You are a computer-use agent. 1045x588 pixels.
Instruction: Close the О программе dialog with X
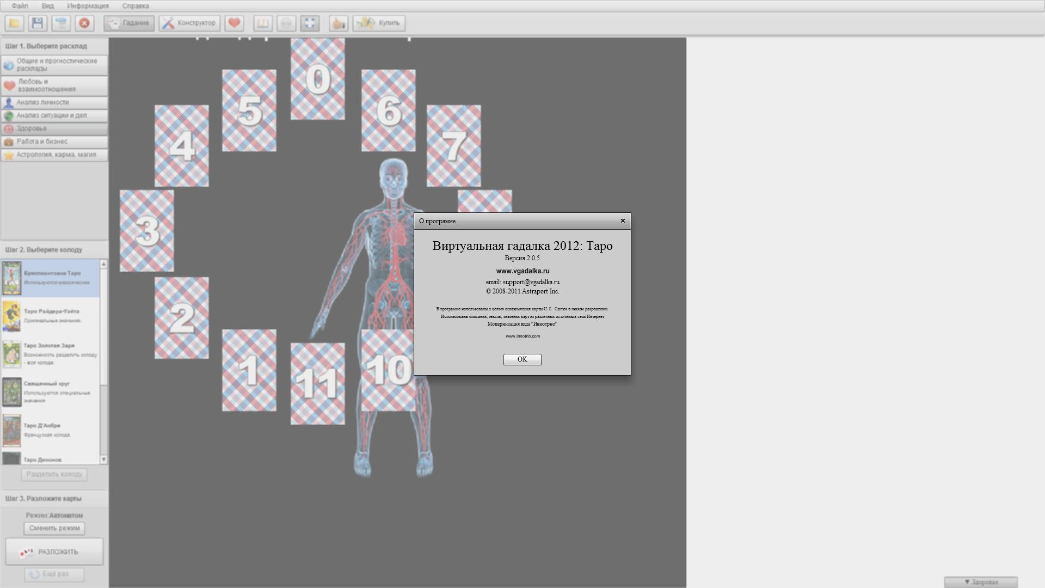point(623,221)
